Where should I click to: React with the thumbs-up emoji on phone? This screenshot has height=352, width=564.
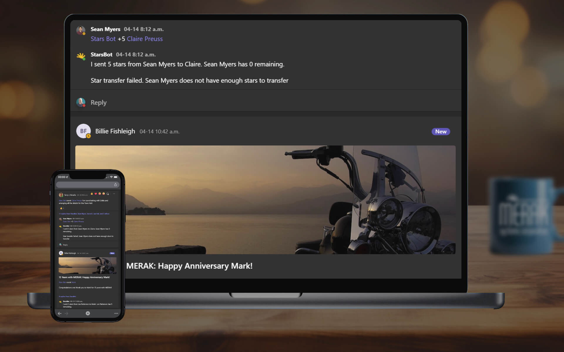92,194
